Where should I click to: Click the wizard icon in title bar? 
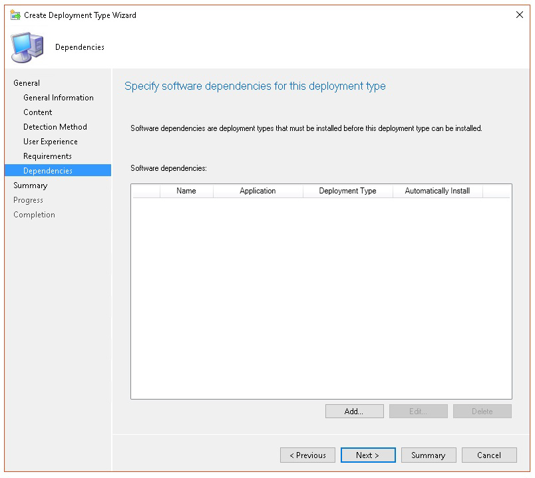(x=15, y=15)
